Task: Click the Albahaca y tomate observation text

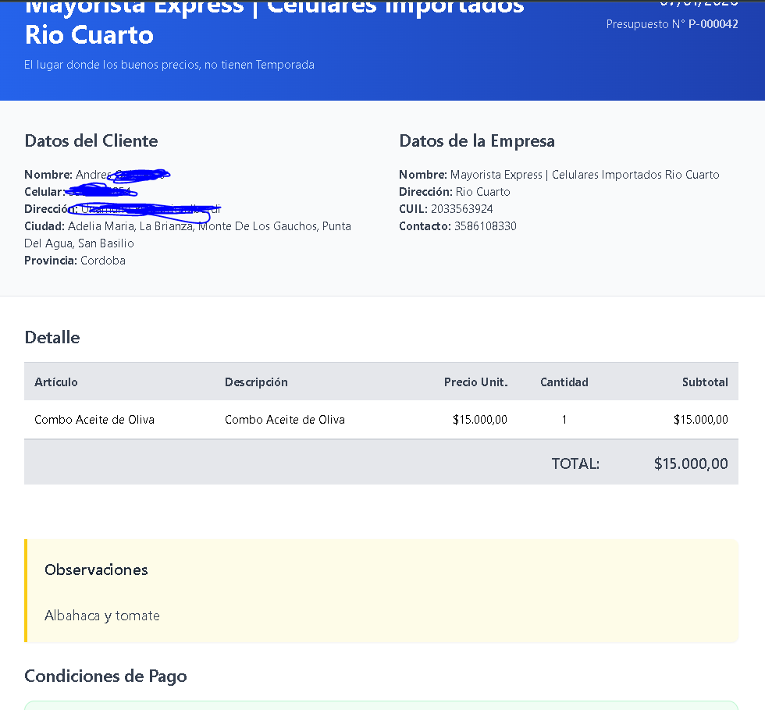Action: [x=102, y=616]
